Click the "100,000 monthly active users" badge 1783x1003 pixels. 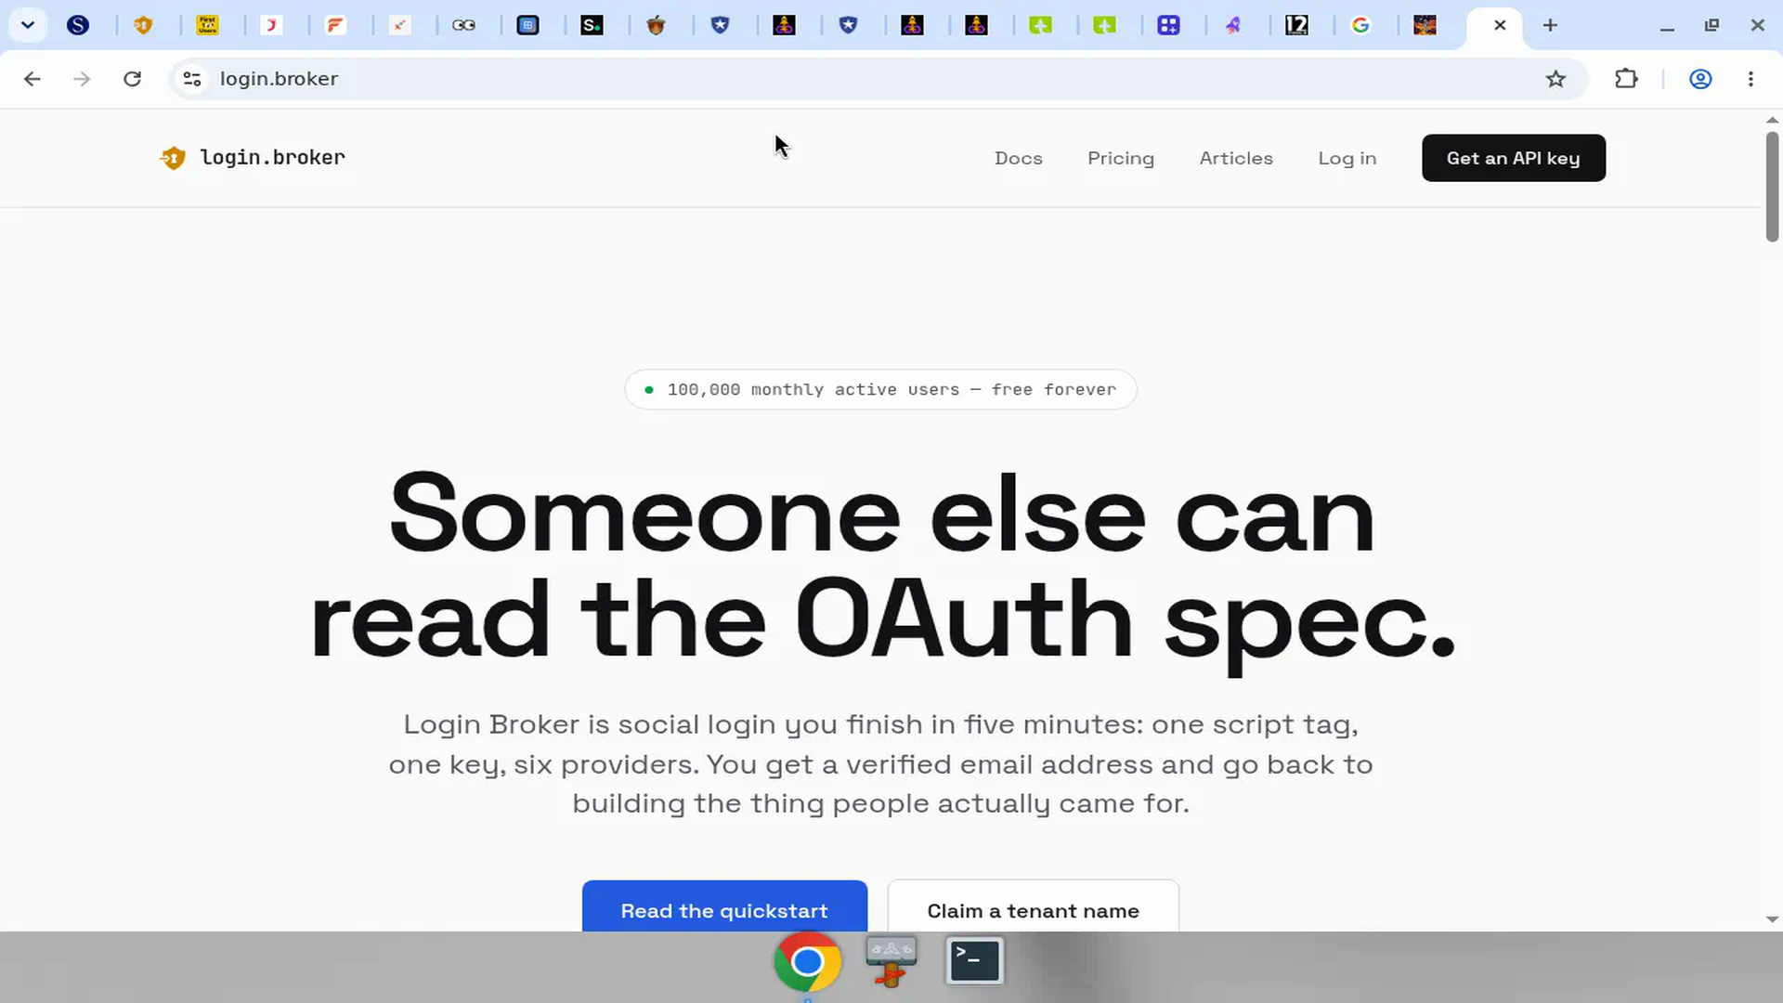(880, 389)
